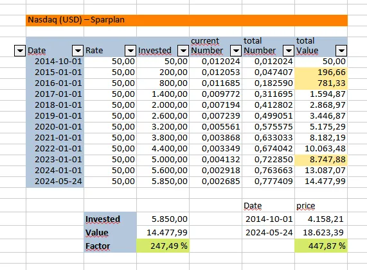Select the Value summary label cell
367x270 pixels.
[110, 232]
